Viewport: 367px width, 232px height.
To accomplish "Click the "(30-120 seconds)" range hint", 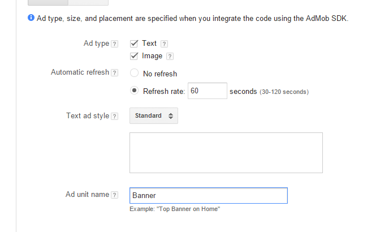I will click(284, 92).
